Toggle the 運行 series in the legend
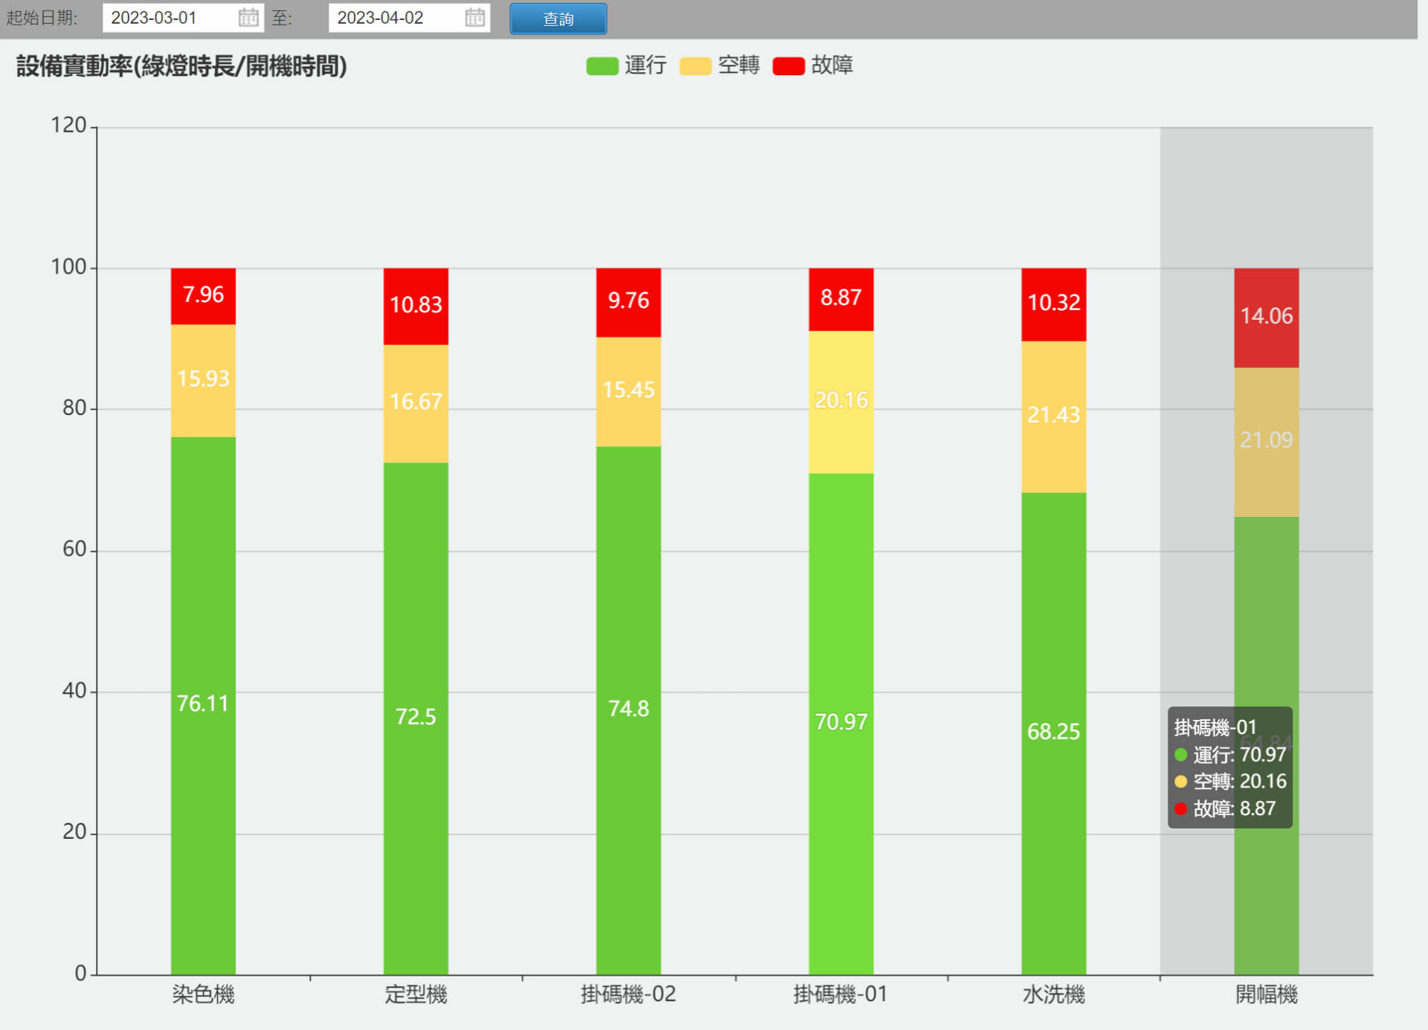The height and width of the screenshot is (1030, 1428). 626,65
